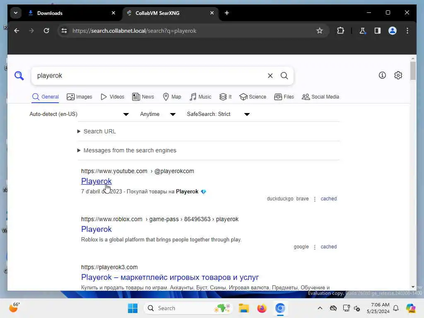Bookmark this page with star icon
This screenshot has width=424, height=318.
320,31
